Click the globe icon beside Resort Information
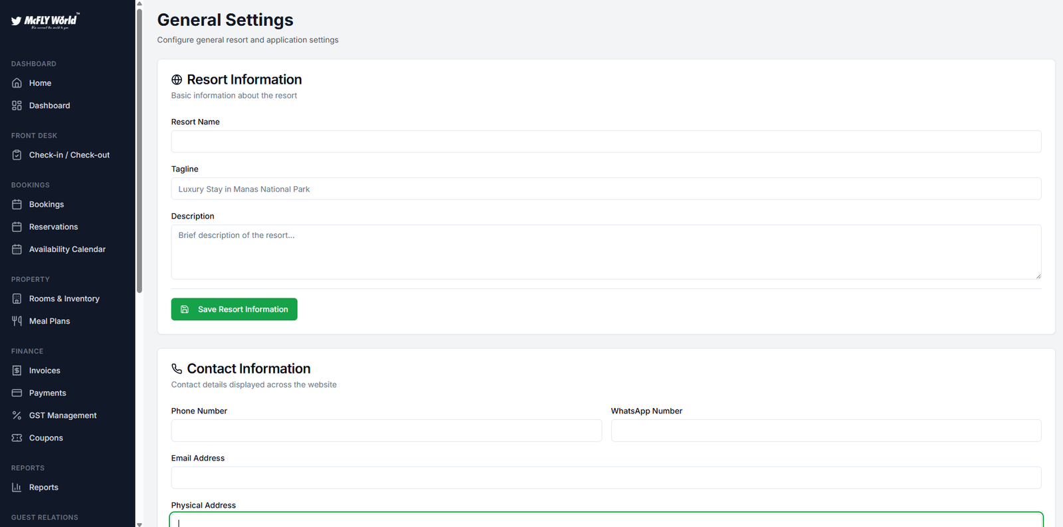Image resolution: width=1063 pixels, height=527 pixels. click(177, 80)
